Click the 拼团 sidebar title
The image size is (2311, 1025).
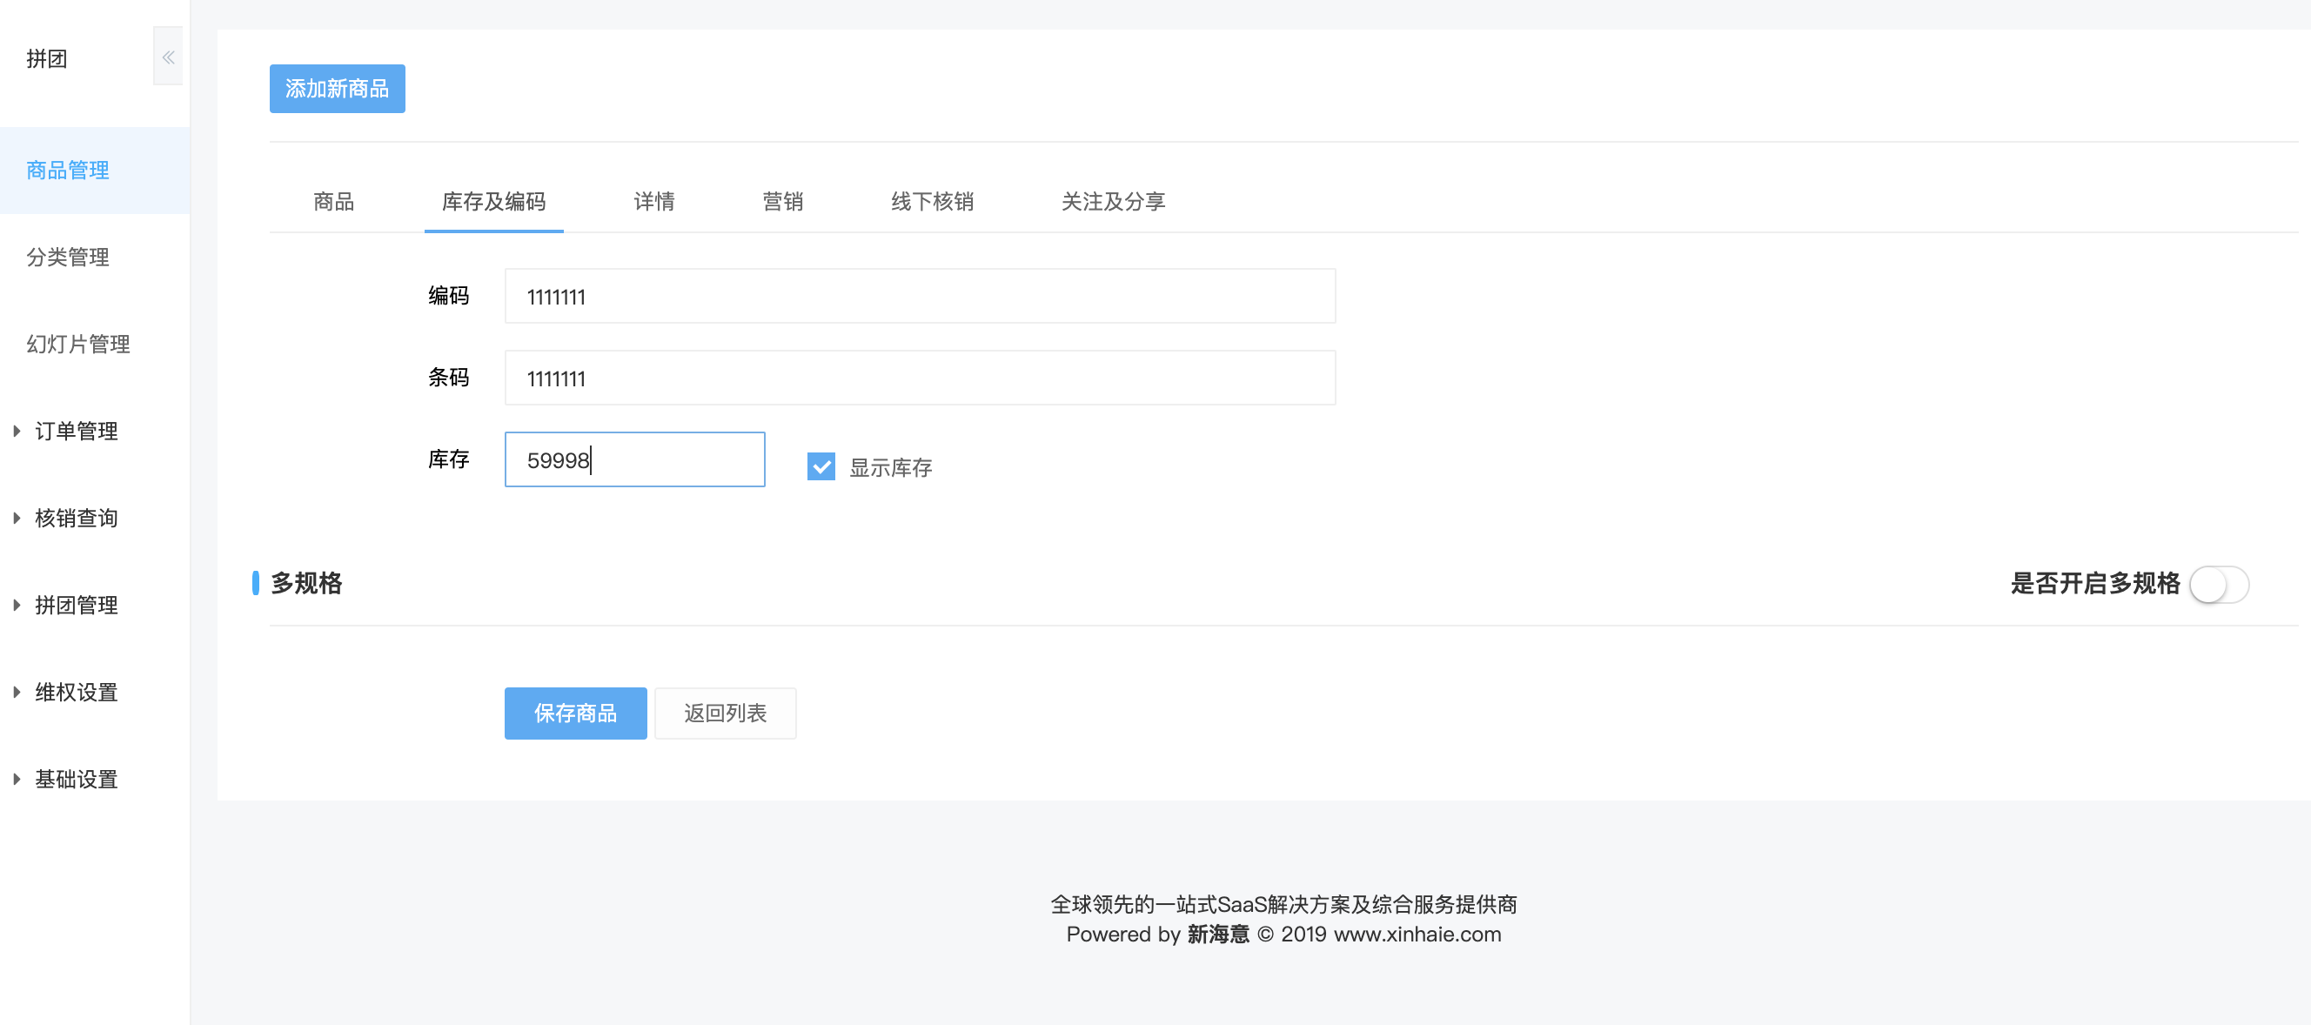tap(47, 59)
